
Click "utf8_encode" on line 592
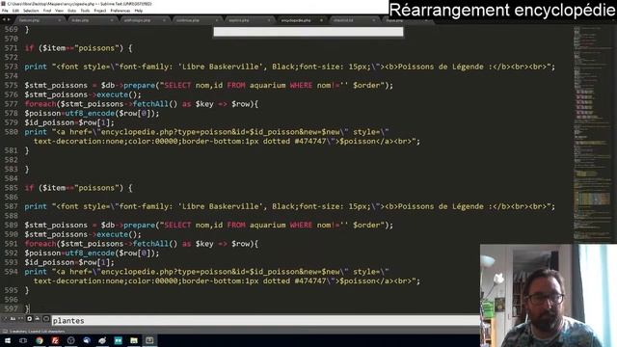90,253
